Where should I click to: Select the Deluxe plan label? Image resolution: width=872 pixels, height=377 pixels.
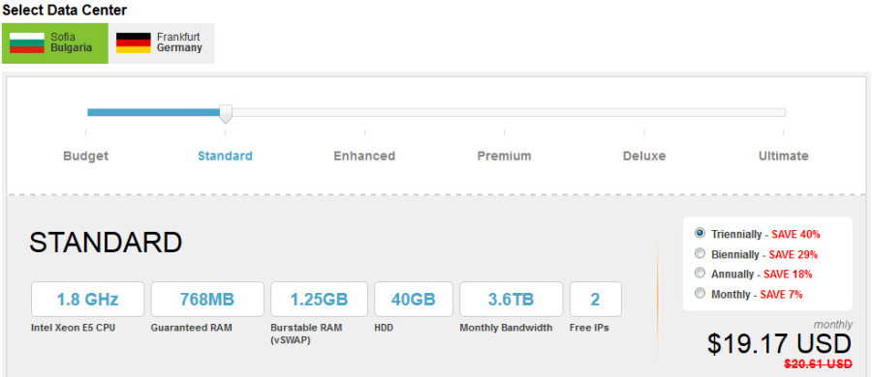(644, 156)
